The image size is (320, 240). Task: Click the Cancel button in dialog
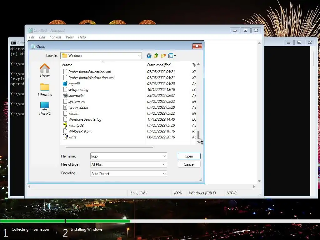189,164
